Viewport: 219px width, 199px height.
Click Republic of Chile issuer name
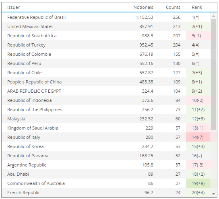25,73
